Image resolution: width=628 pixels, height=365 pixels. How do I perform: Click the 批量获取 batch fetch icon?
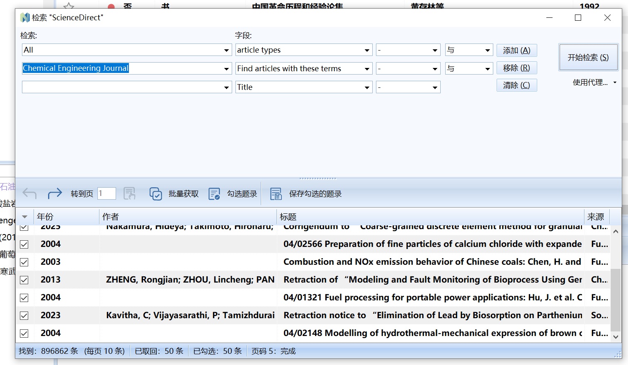click(x=155, y=193)
